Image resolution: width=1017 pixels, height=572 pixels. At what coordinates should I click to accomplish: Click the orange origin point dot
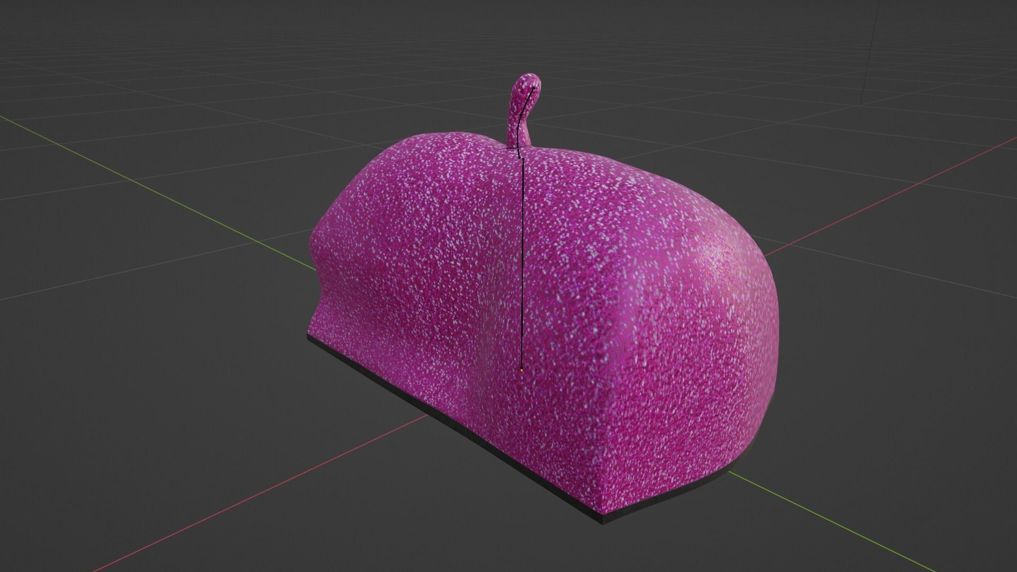pyautogui.click(x=522, y=370)
